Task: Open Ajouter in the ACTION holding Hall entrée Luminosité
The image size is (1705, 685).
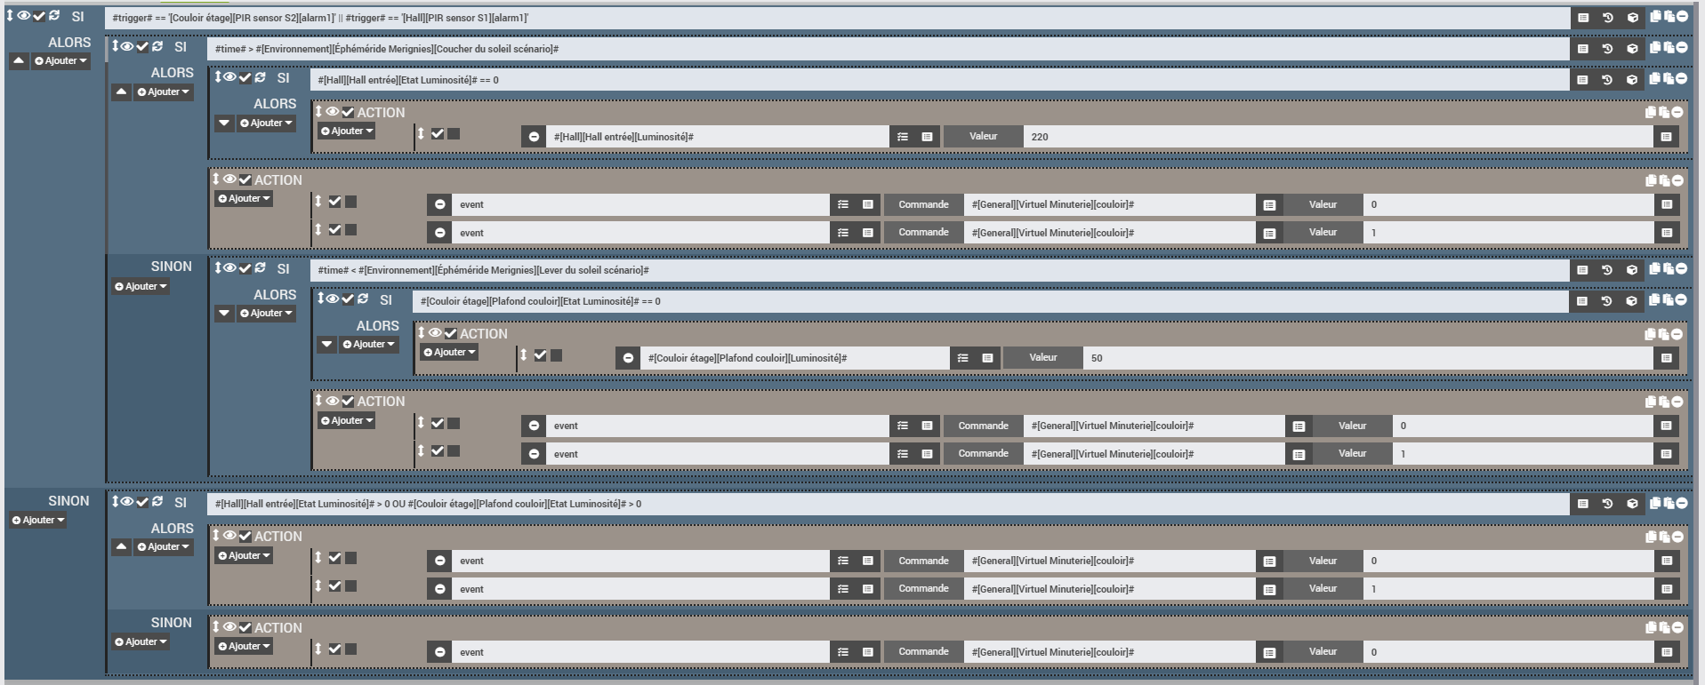Action: pos(347,131)
